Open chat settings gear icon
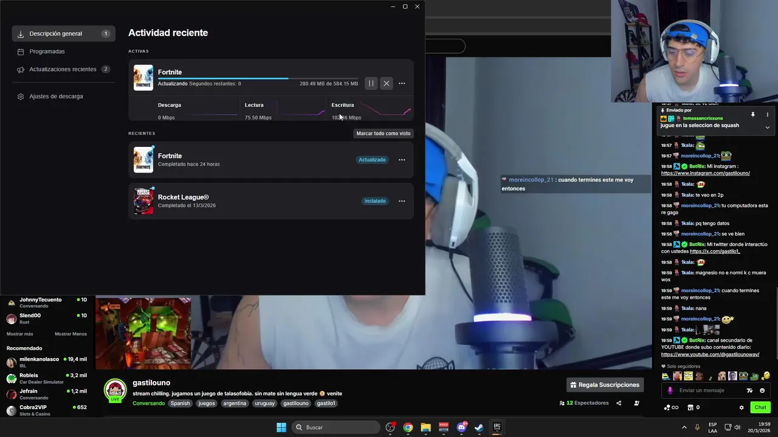 (x=741, y=407)
